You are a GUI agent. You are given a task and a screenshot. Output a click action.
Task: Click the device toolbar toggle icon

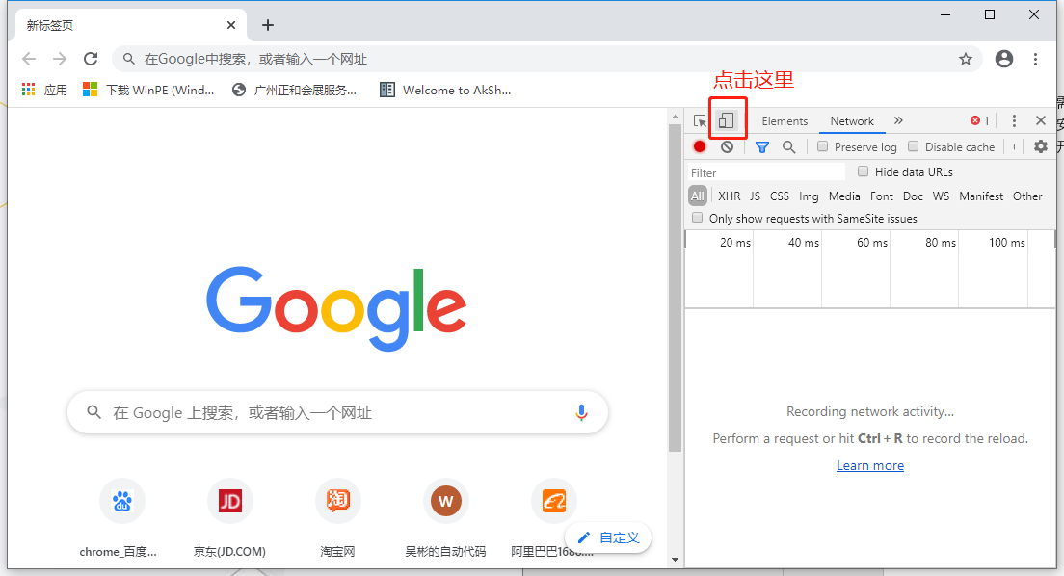[728, 119]
